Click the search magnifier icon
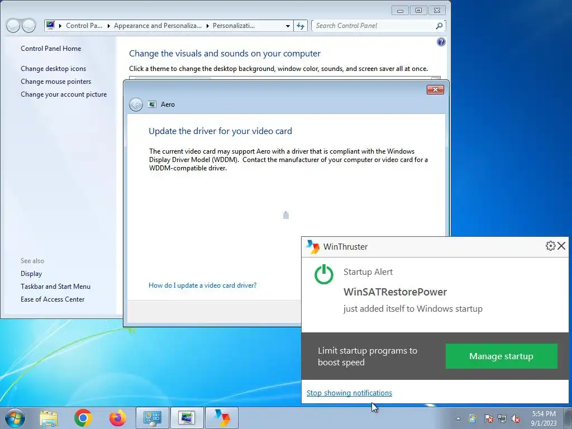This screenshot has height=429, width=572. [439, 26]
